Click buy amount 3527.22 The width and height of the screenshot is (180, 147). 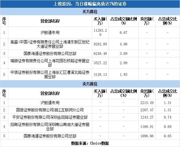point(100,63)
